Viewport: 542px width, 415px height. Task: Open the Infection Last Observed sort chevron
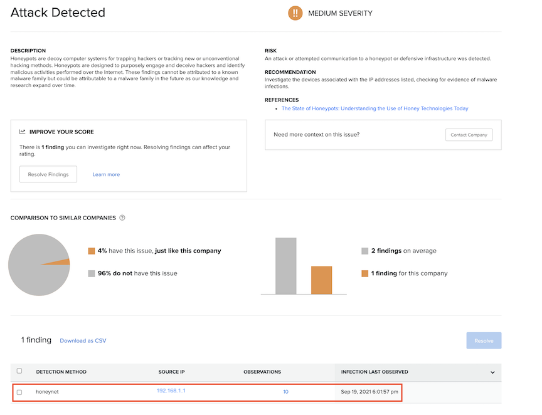pos(493,372)
